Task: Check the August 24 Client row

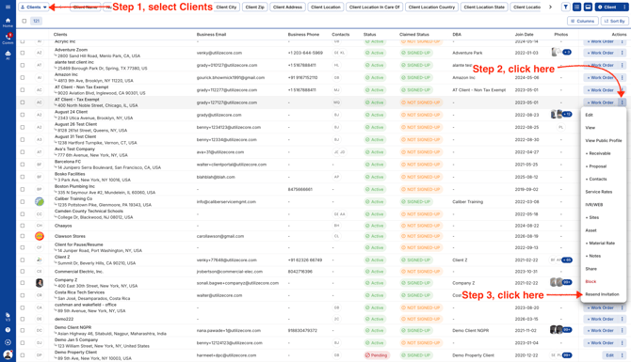Action: point(23,115)
